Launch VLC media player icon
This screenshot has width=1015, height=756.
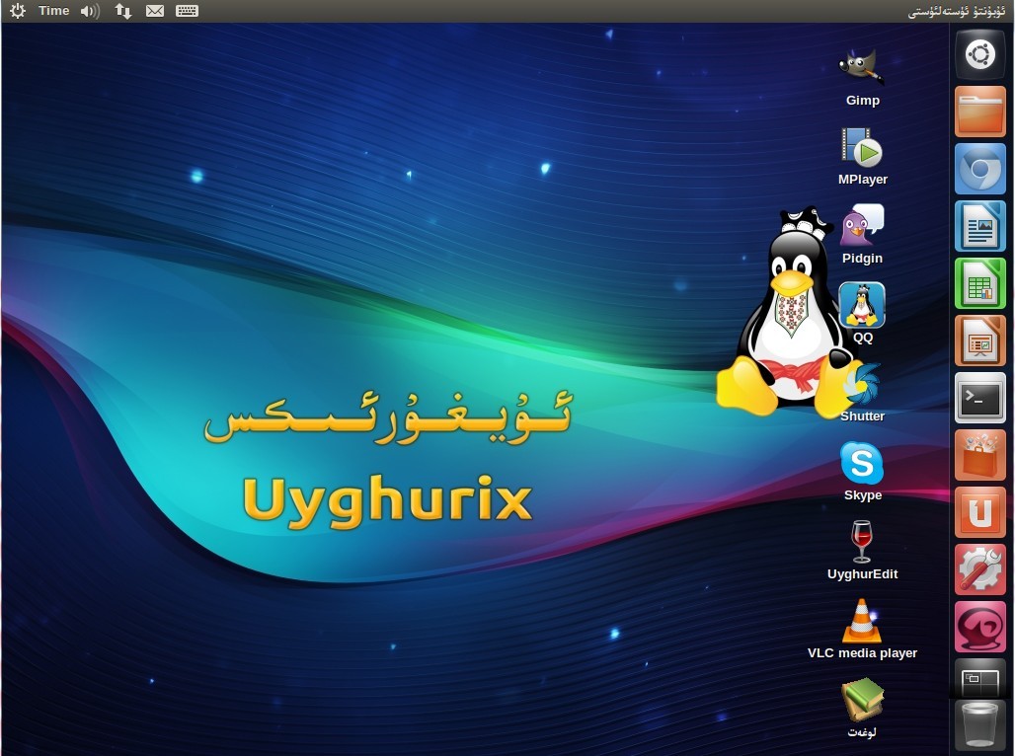tap(862, 621)
